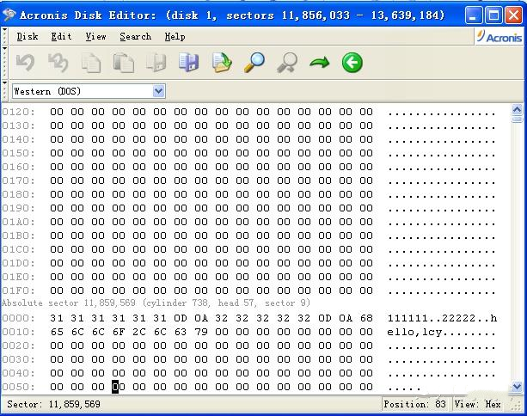
Task: Open the Search menu
Action: pyautogui.click(x=135, y=37)
